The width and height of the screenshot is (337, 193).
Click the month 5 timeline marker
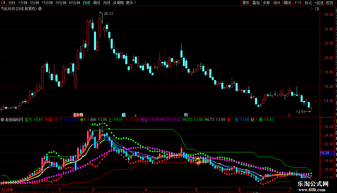[x=197, y=190]
